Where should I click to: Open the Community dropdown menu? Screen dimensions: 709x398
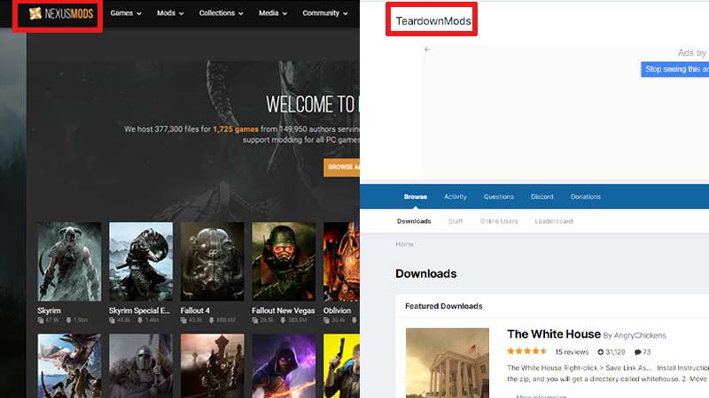pos(324,13)
